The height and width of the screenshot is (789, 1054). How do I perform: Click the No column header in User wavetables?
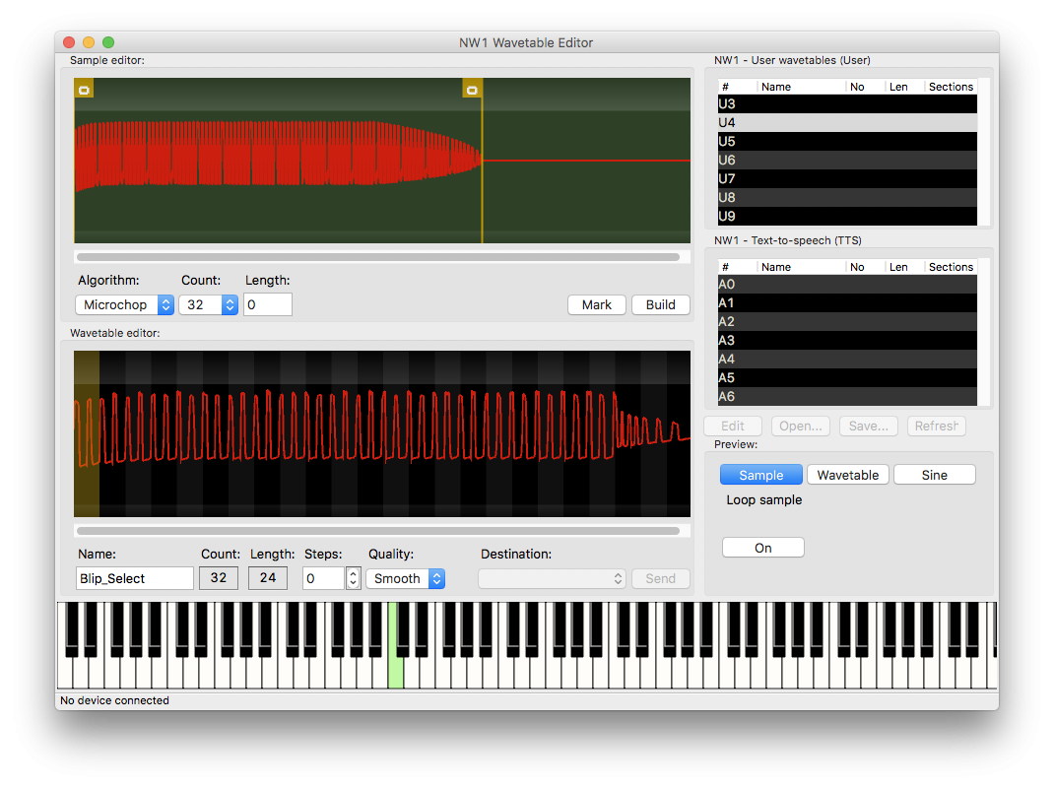click(865, 87)
